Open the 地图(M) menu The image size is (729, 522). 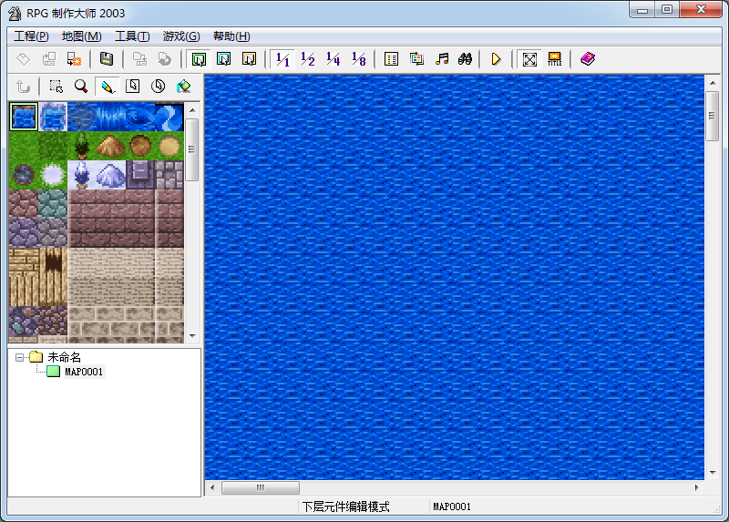[x=81, y=36]
